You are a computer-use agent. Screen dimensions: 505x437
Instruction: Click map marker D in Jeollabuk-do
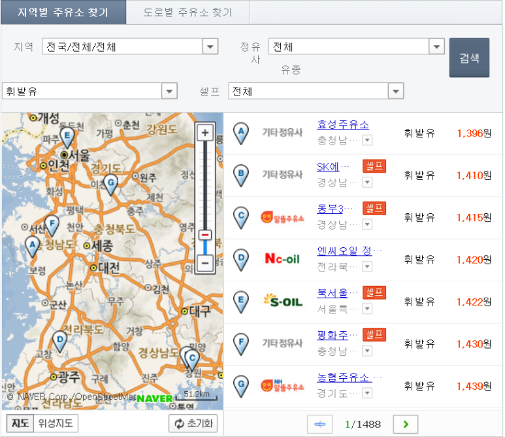(59, 341)
